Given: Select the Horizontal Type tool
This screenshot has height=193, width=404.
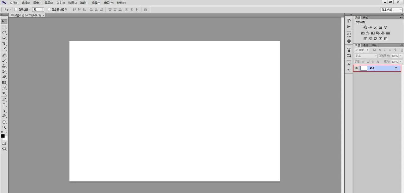Looking at the screenshot, I should tap(4, 105).
